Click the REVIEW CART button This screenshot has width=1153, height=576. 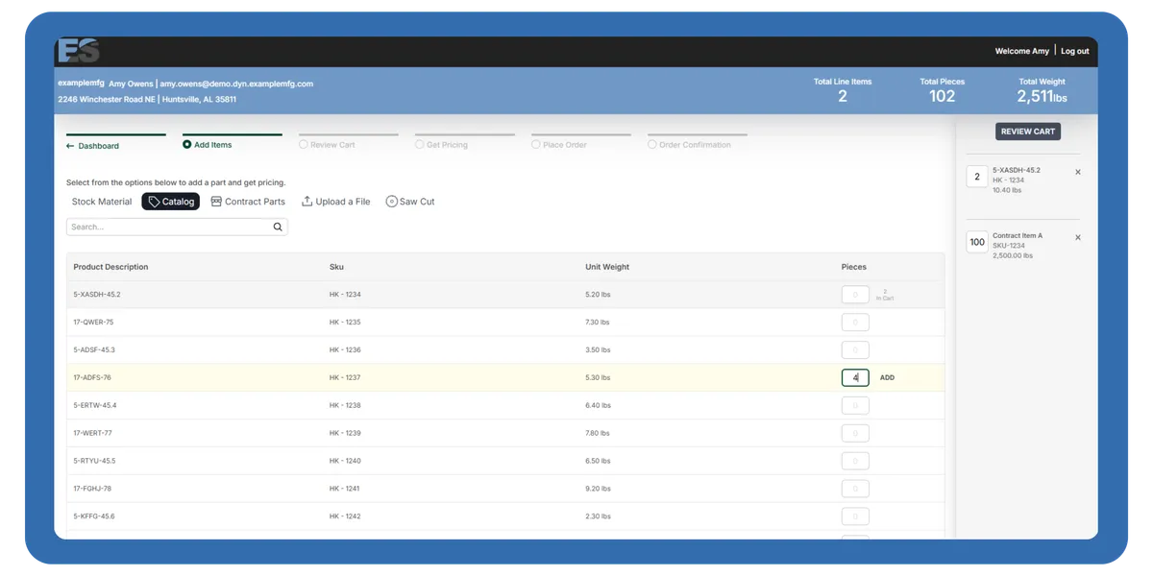tap(1028, 132)
